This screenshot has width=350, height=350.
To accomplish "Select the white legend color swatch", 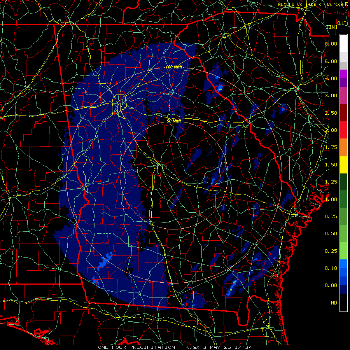I will point(343,44).
